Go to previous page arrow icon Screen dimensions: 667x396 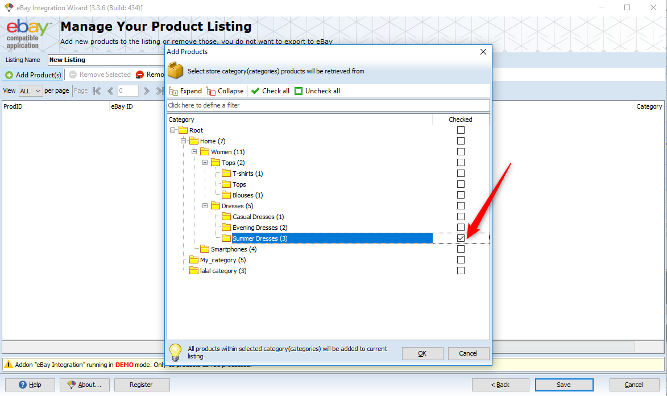[x=111, y=90]
